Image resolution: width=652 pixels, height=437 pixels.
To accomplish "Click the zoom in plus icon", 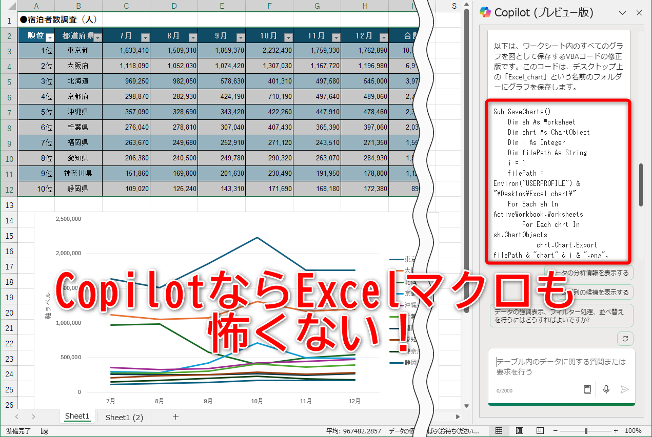I will coord(616,431).
